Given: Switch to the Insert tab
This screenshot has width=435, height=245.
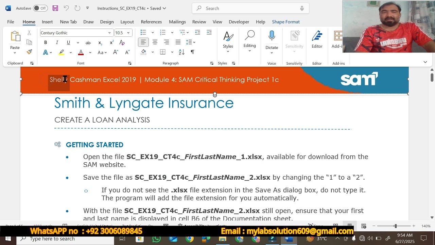Looking at the screenshot, I should (47, 22).
